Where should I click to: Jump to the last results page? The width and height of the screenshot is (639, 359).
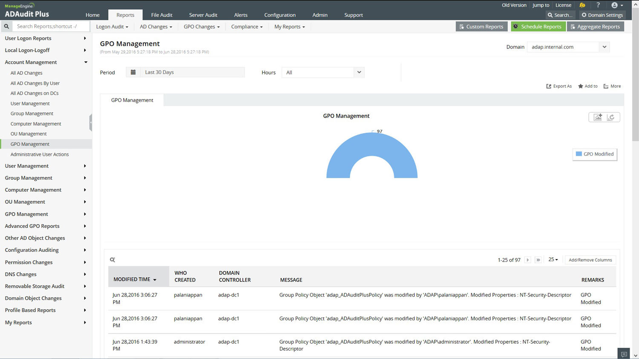click(538, 260)
